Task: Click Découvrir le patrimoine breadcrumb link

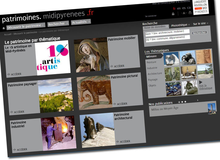Action: pyautogui.click(x=25, y=33)
